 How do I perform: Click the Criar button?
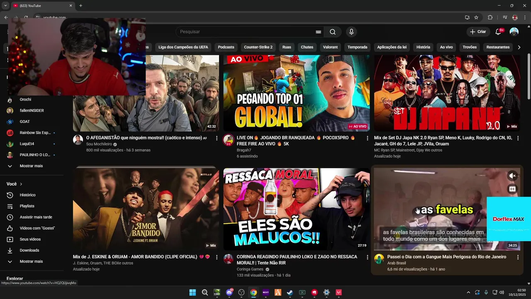(x=477, y=32)
